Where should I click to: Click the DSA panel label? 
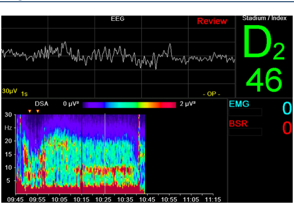coord(41,104)
